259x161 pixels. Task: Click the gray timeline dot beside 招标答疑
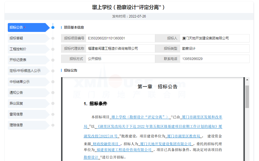(53, 38)
